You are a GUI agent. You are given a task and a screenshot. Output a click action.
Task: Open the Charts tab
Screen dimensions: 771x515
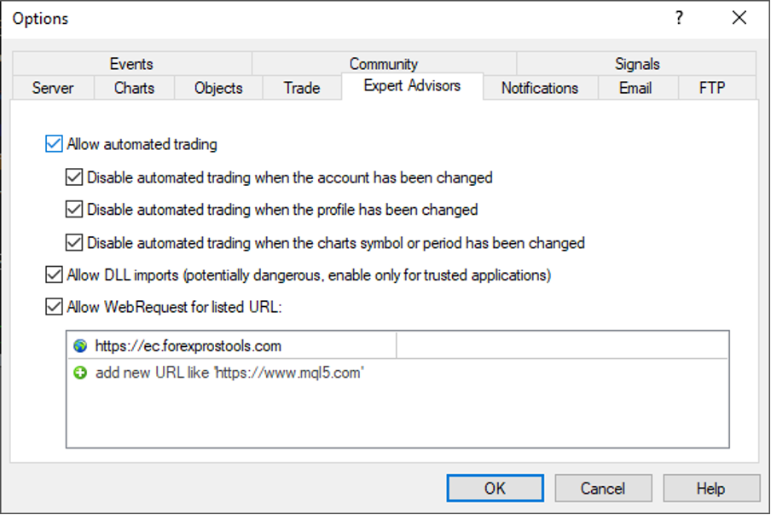click(135, 88)
